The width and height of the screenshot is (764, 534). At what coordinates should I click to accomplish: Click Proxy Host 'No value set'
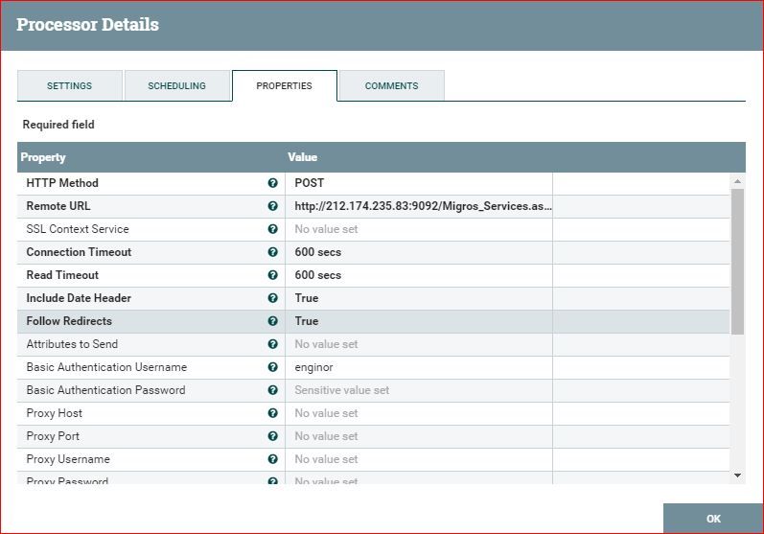coord(326,413)
